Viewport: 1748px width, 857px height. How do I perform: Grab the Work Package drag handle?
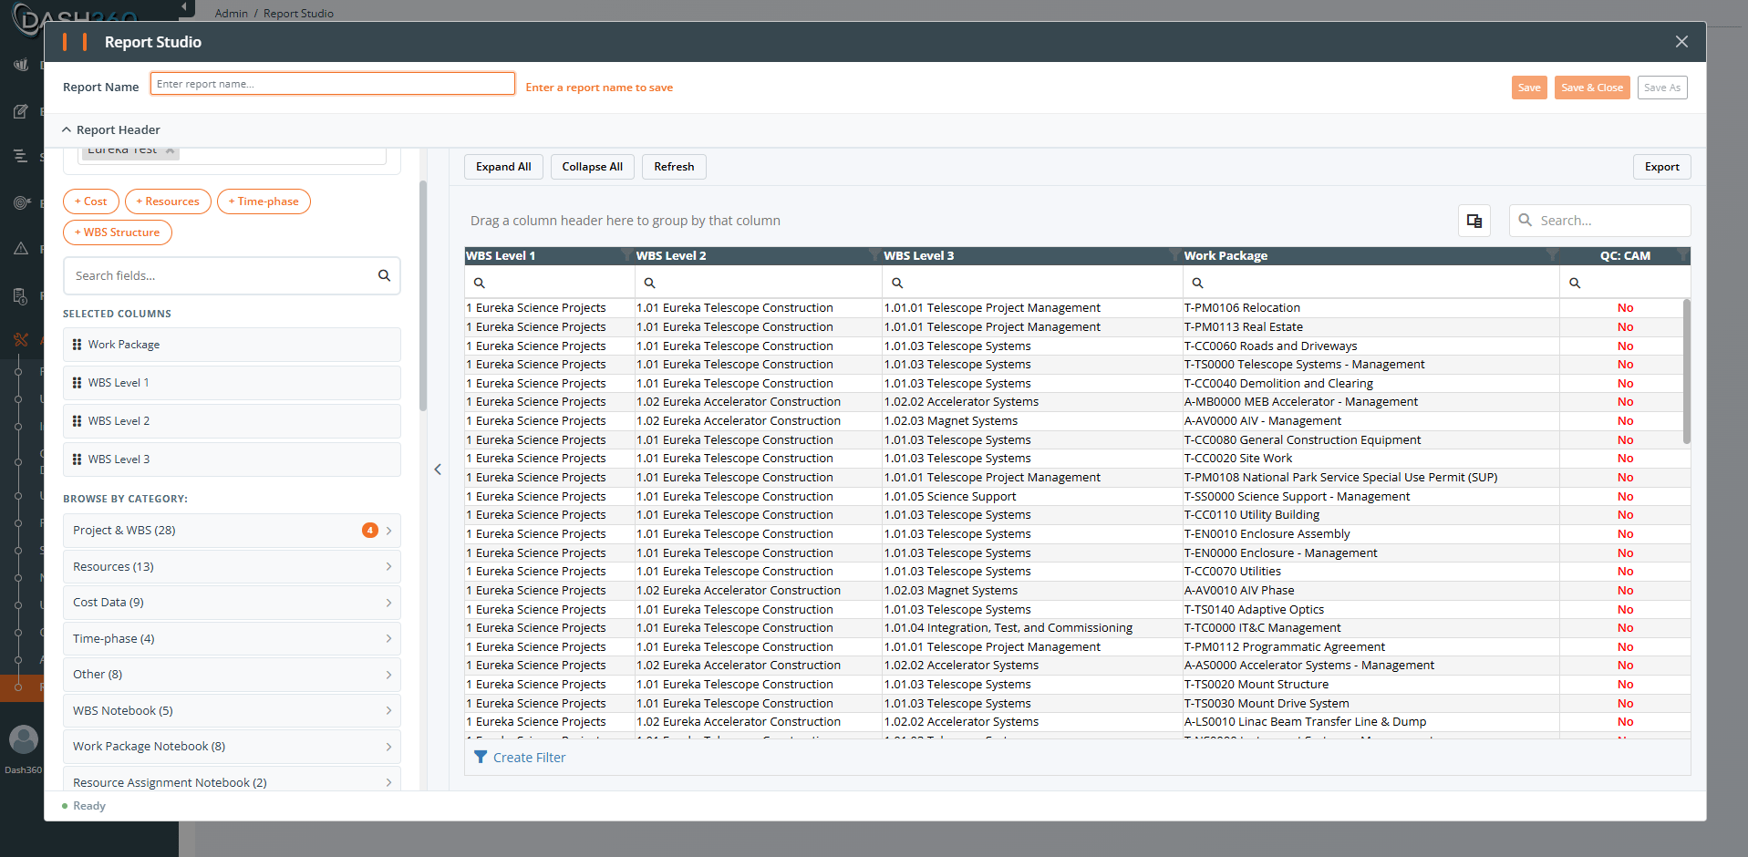point(77,345)
